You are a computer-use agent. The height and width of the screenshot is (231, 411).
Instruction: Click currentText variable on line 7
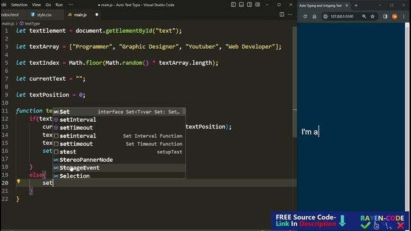pyautogui.click(x=48, y=79)
